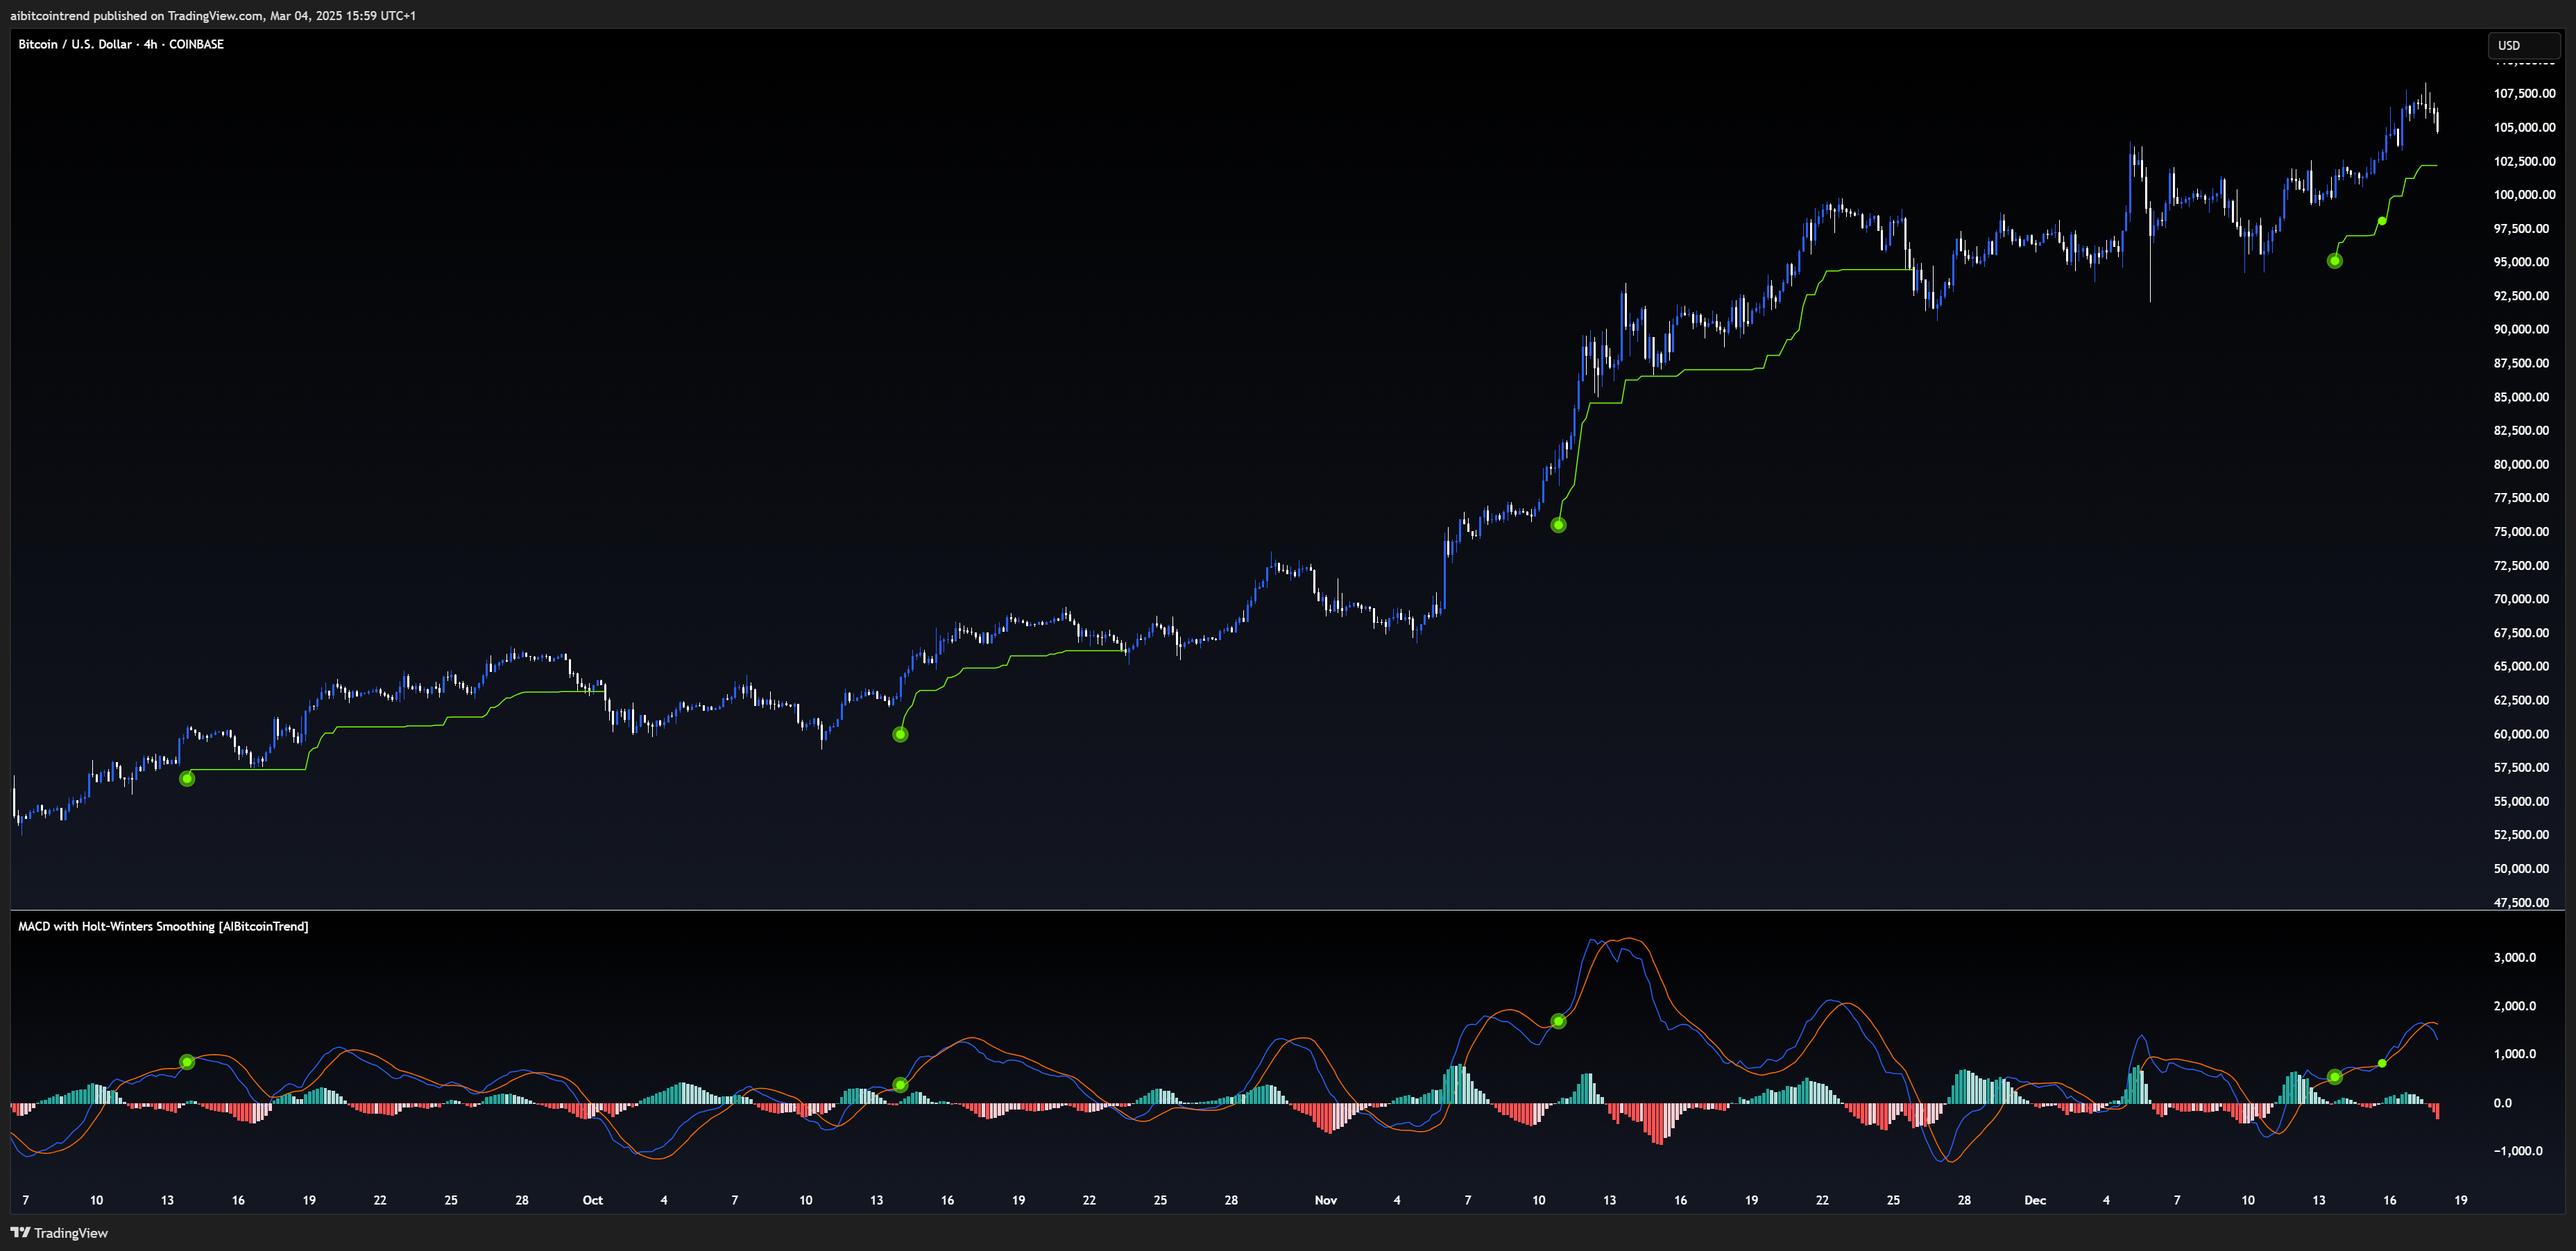Screen dimensions: 2576x1251
Task: Click the 60,000.00 price axis label
Action: (2521, 734)
